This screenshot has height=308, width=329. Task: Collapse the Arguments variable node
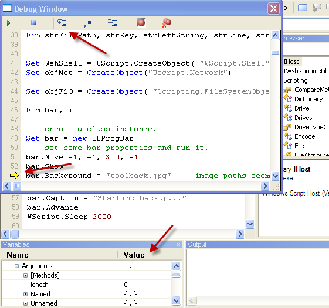[x=16, y=266]
